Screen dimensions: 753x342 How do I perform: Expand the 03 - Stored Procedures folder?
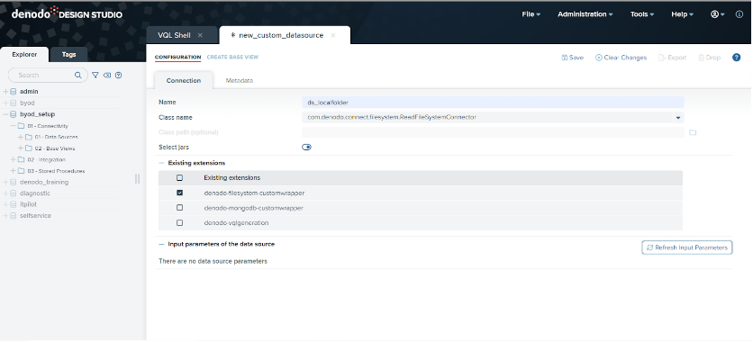tap(13, 171)
